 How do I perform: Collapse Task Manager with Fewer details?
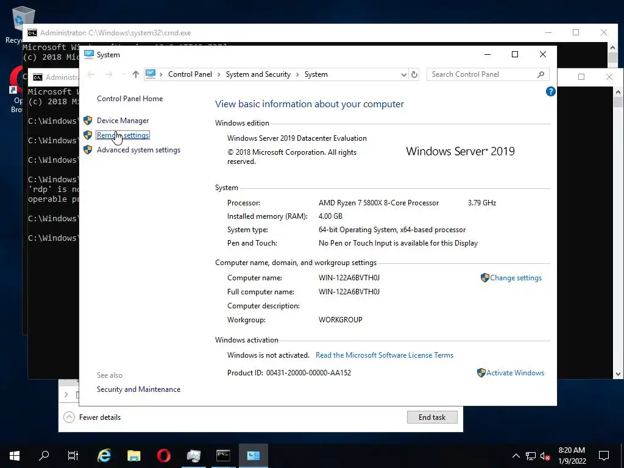tap(92, 417)
